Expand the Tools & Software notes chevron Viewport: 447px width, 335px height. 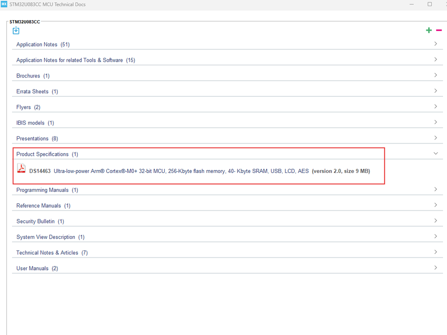tap(436, 60)
